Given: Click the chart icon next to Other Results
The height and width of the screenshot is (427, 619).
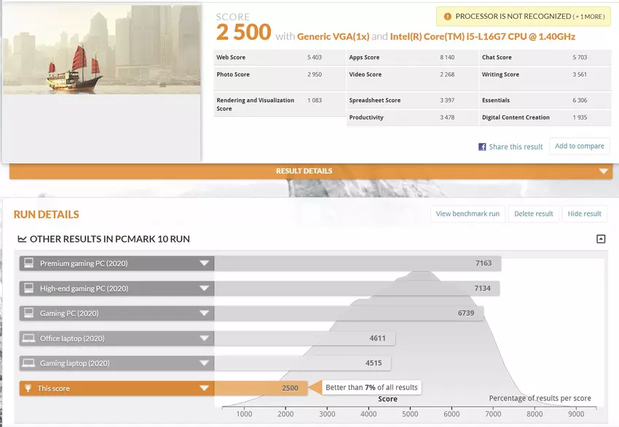Looking at the screenshot, I should [x=22, y=239].
